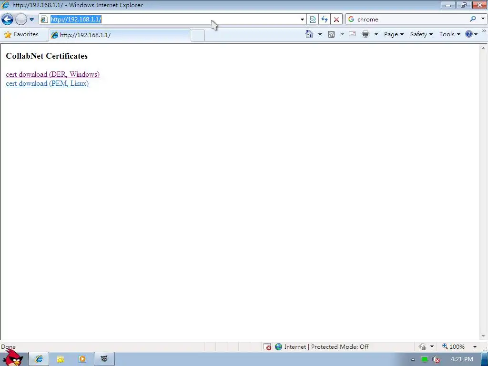Viewport: 488px width, 366px height.
Task: Open the Angry Birds Start button
Action: [x=12, y=358]
